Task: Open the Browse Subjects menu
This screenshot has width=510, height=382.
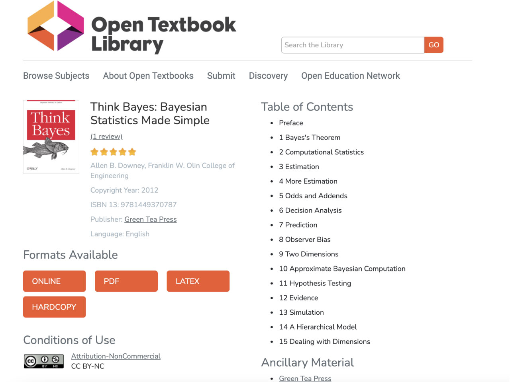Action: click(x=56, y=76)
